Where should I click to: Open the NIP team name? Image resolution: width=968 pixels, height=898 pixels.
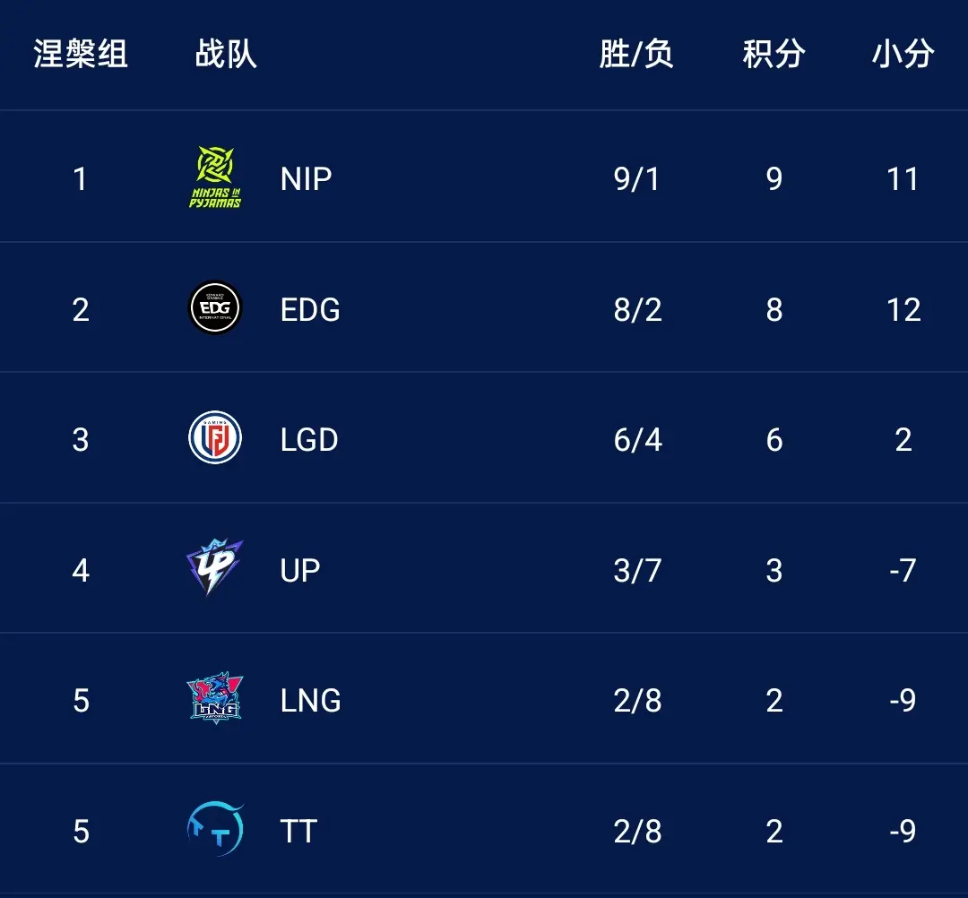click(x=307, y=179)
